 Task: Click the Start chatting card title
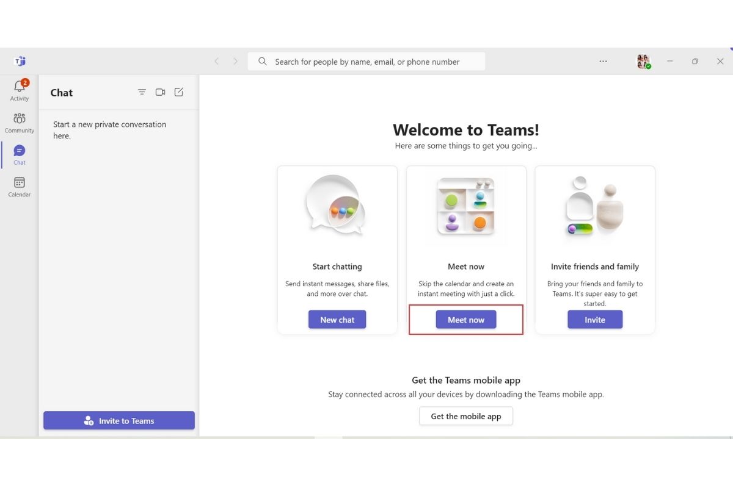(x=337, y=267)
